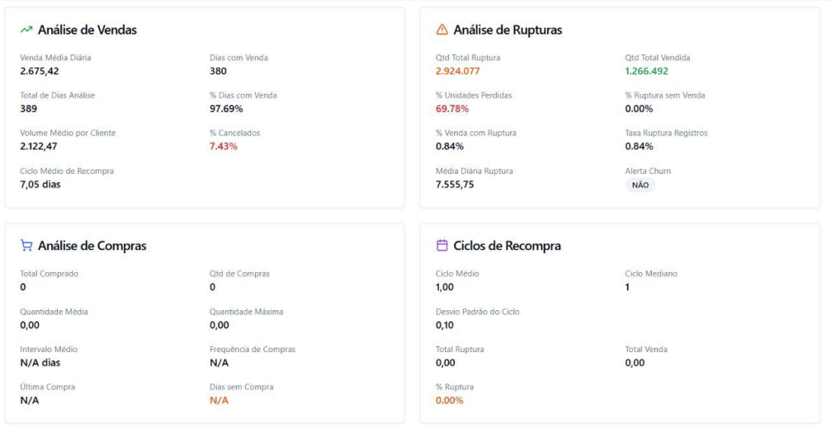Select the Análise de Rupturas heading
Viewport: 836px width, 438px height.
point(508,30)
